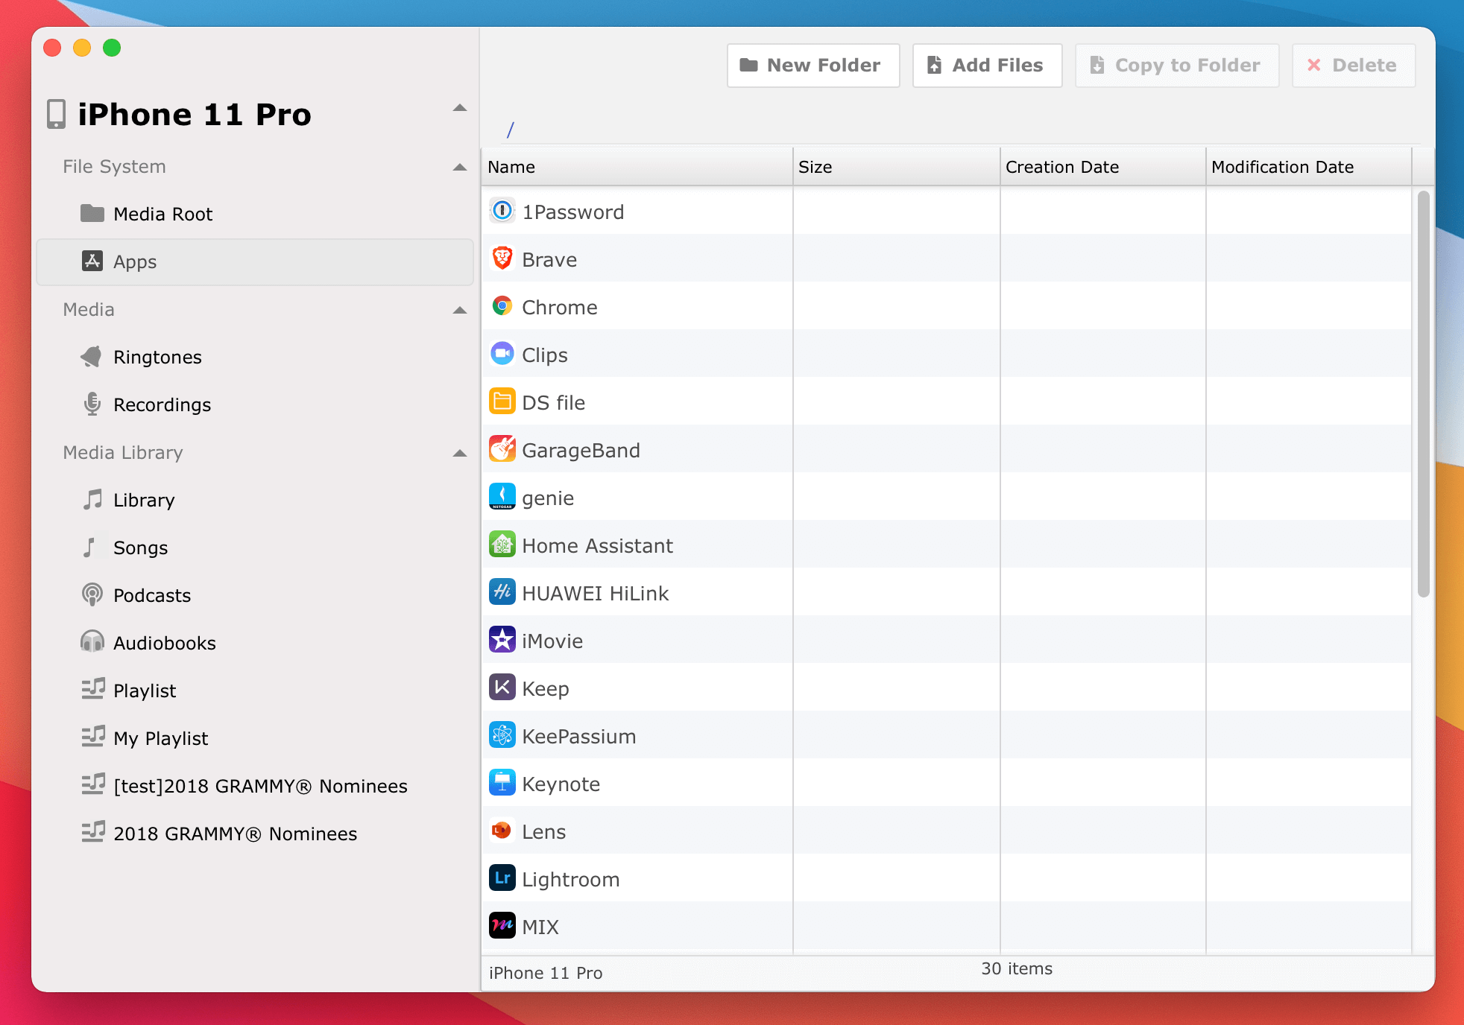
Task: Sort by Size column header
Action: (897, 167)
